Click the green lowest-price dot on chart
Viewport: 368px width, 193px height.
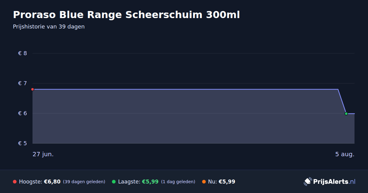click(x=346, y=114)
